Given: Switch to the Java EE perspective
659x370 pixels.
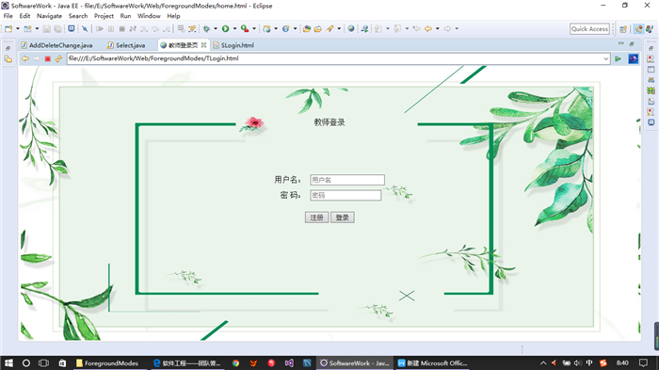Looking at the screenshot, I should (x=639, y=28).
